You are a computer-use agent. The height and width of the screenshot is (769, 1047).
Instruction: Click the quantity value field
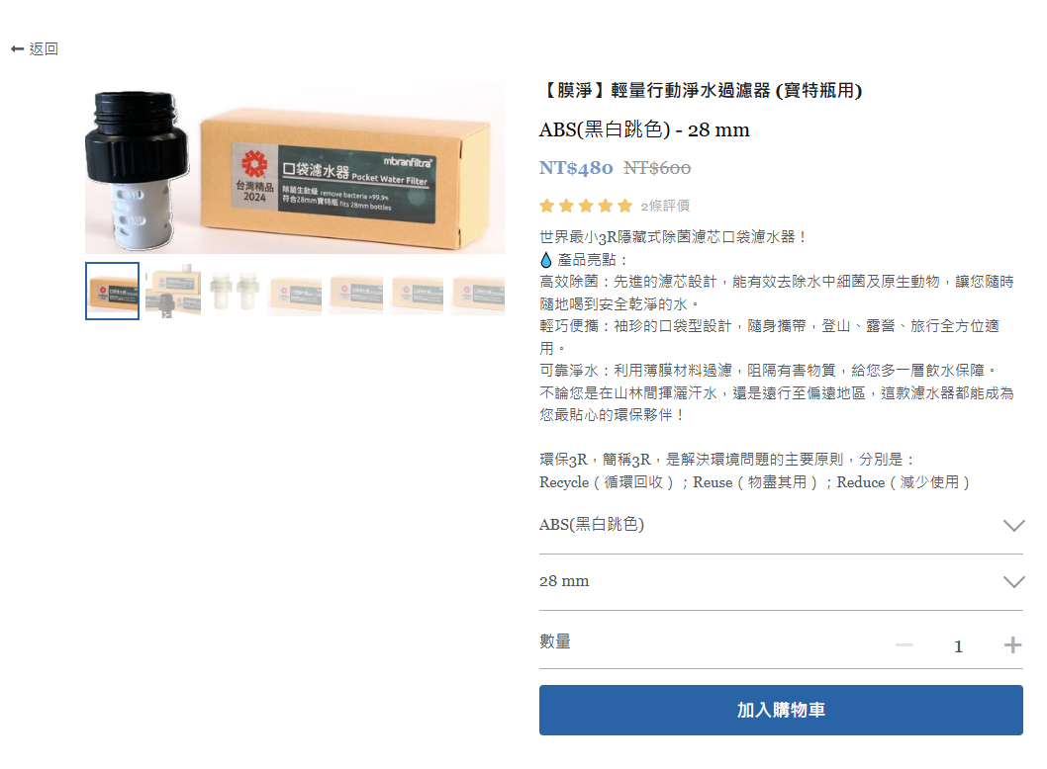click(958, 645)
